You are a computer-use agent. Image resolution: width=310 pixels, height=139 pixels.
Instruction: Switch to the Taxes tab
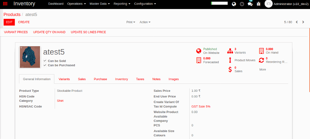click(140, 79)
